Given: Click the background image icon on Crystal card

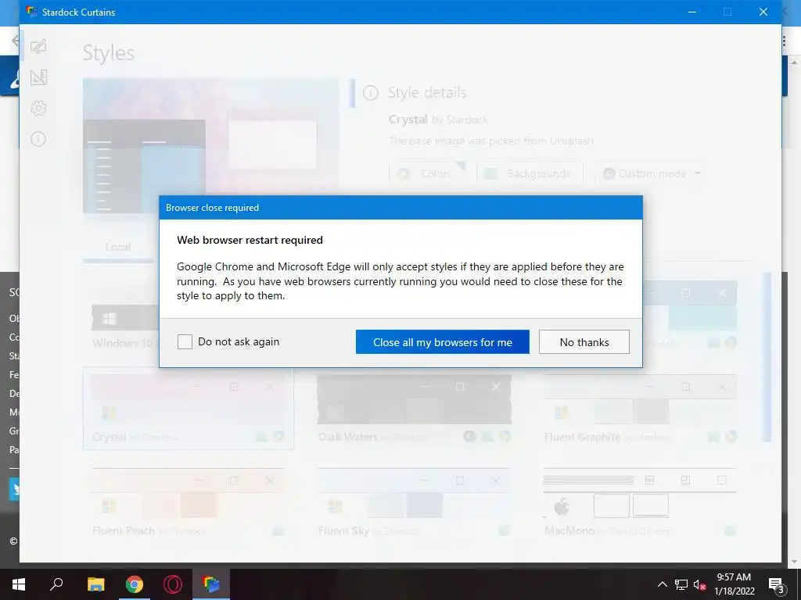Looking at the screenshot, I should 261,437.
